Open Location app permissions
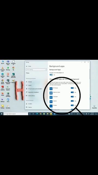This screenshot has height=175, width=98. (x=29, y=104)
